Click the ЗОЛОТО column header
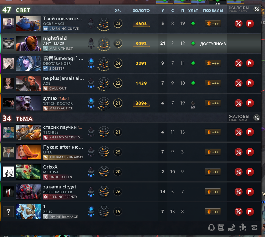 pyautogui.click(x=141, y=11)
